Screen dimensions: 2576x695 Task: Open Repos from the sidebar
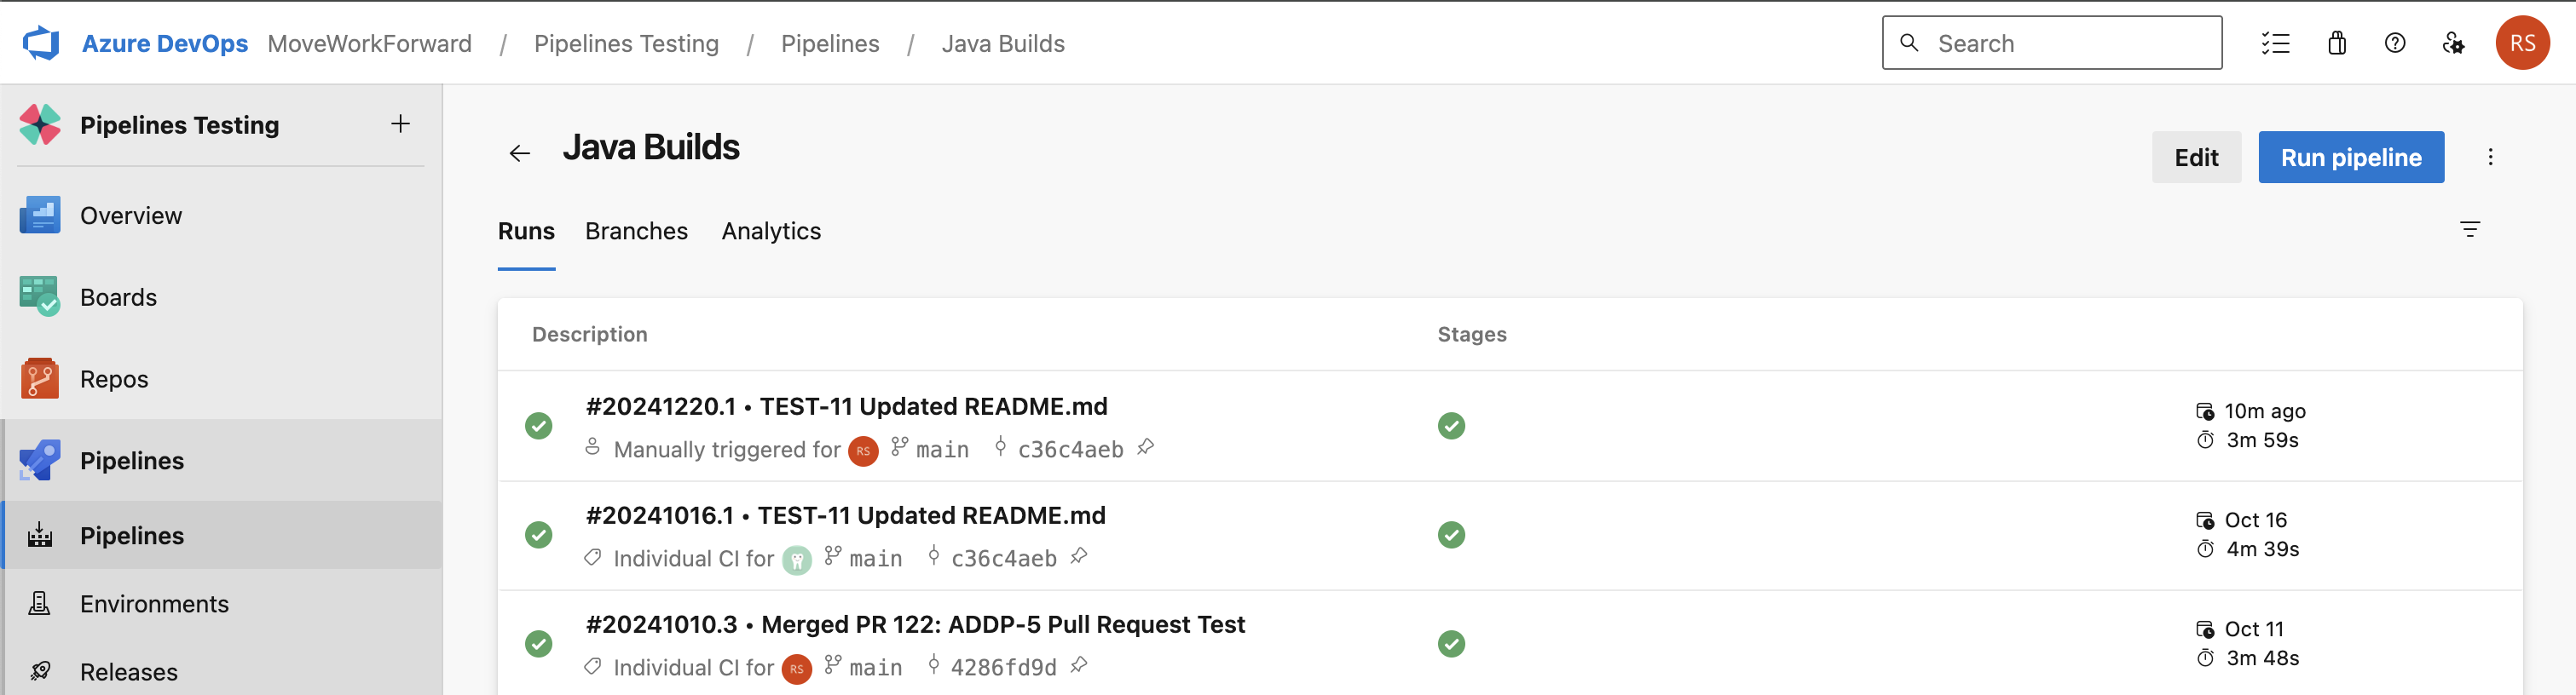(114, 380)
